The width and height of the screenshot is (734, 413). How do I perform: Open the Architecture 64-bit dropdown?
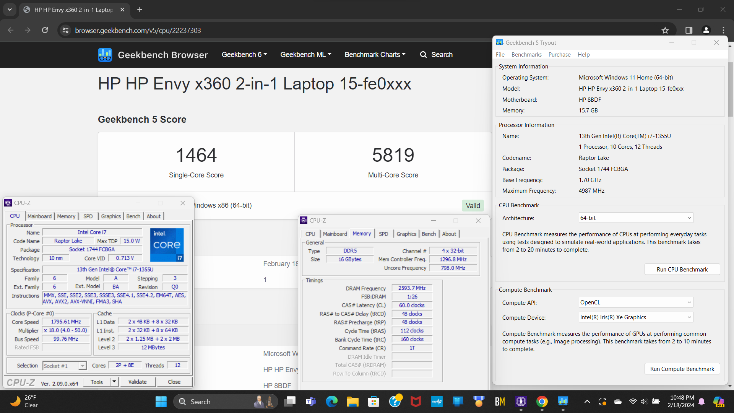click(x=636, y=218)
